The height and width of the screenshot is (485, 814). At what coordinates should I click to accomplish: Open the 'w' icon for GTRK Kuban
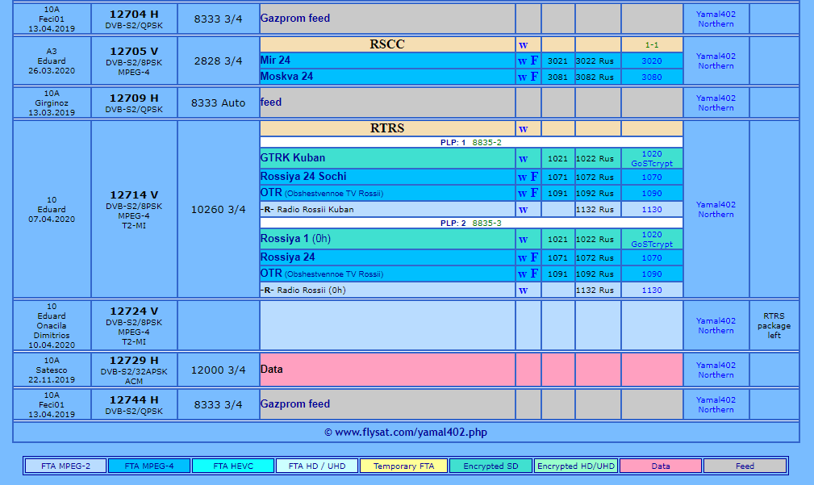pos(523,159)
